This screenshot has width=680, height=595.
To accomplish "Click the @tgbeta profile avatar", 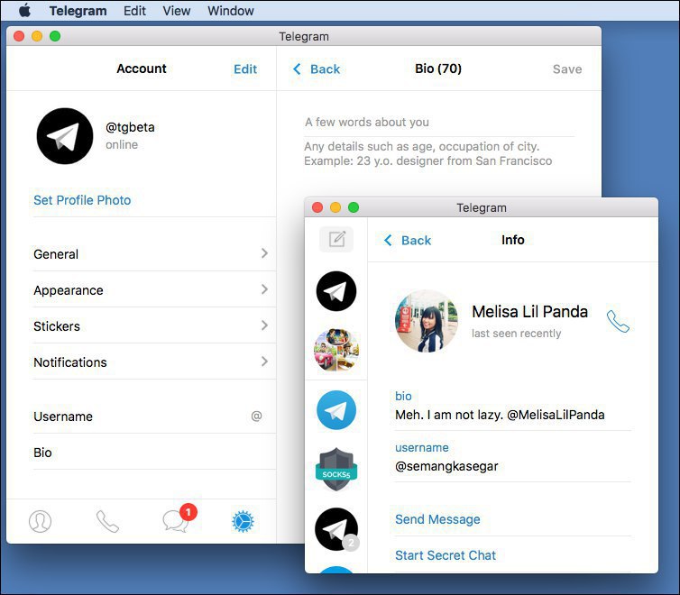I will 65,136.
